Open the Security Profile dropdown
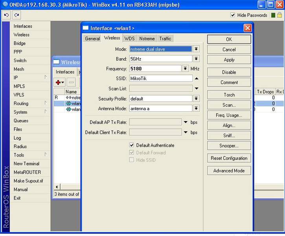The height and width of the screenshot is (236, 285). 196,99
